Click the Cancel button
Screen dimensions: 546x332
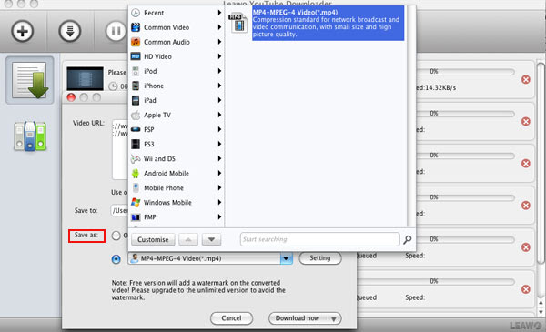click(x=231, y=318)
